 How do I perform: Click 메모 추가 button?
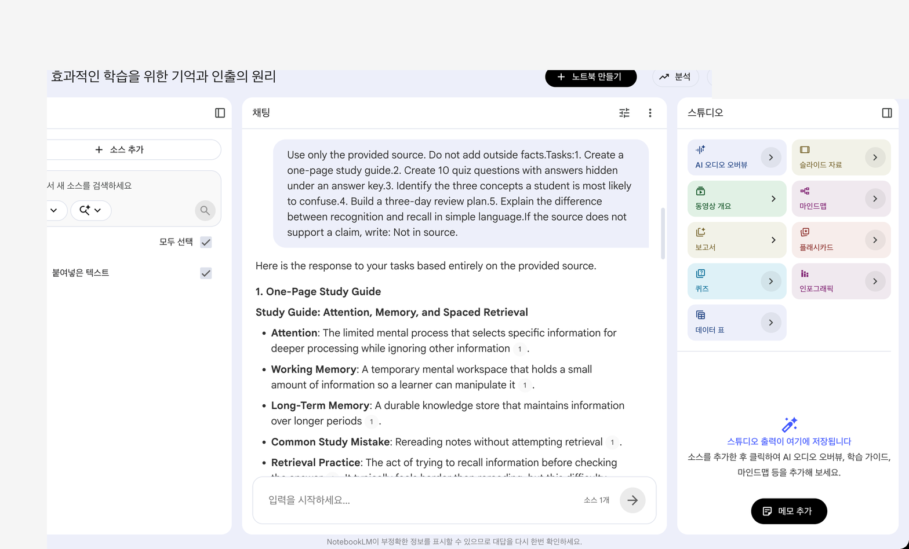789,511
